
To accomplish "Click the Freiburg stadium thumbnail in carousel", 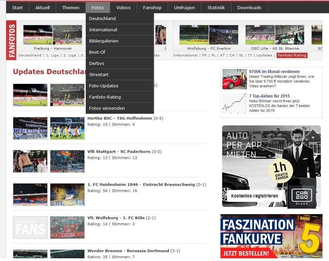I will tap(38, 35).
